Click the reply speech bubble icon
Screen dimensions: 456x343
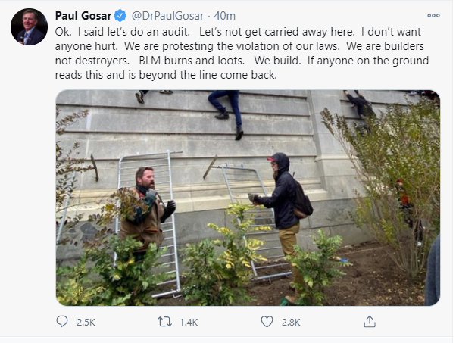coord(63,322)
